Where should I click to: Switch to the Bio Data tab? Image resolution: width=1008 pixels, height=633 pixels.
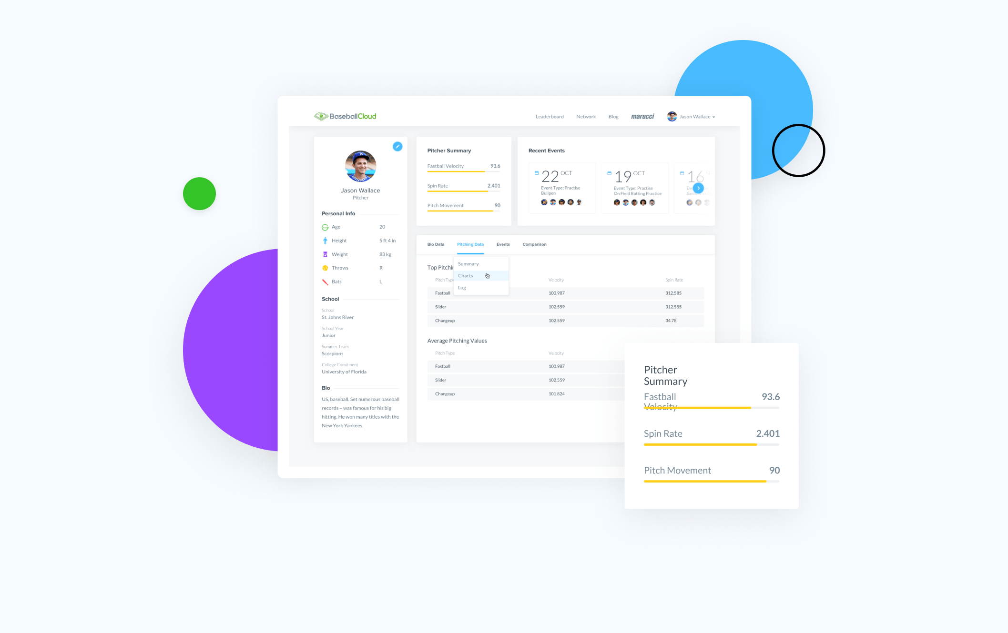pyautogui.click(x=436, y=243)
